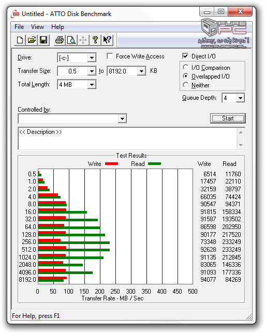Click the write value 6514

pyautogui.click(x=210, y=174)
